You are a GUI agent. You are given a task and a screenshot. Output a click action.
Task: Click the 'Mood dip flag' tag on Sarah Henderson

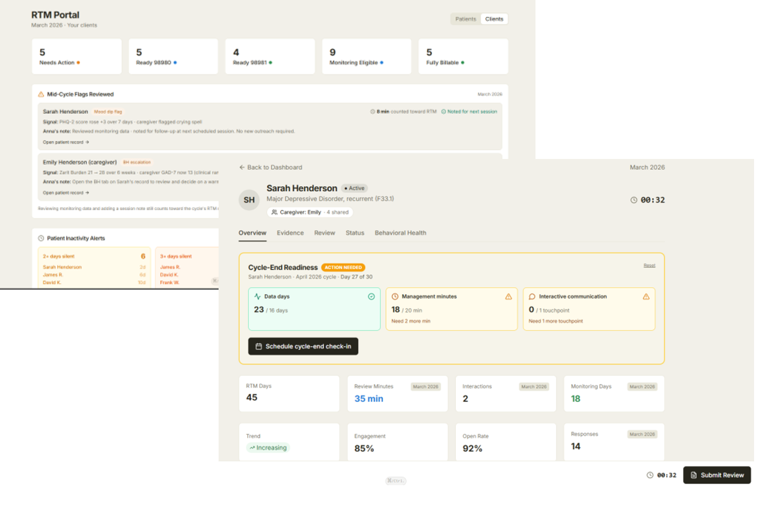pos(108,112)
